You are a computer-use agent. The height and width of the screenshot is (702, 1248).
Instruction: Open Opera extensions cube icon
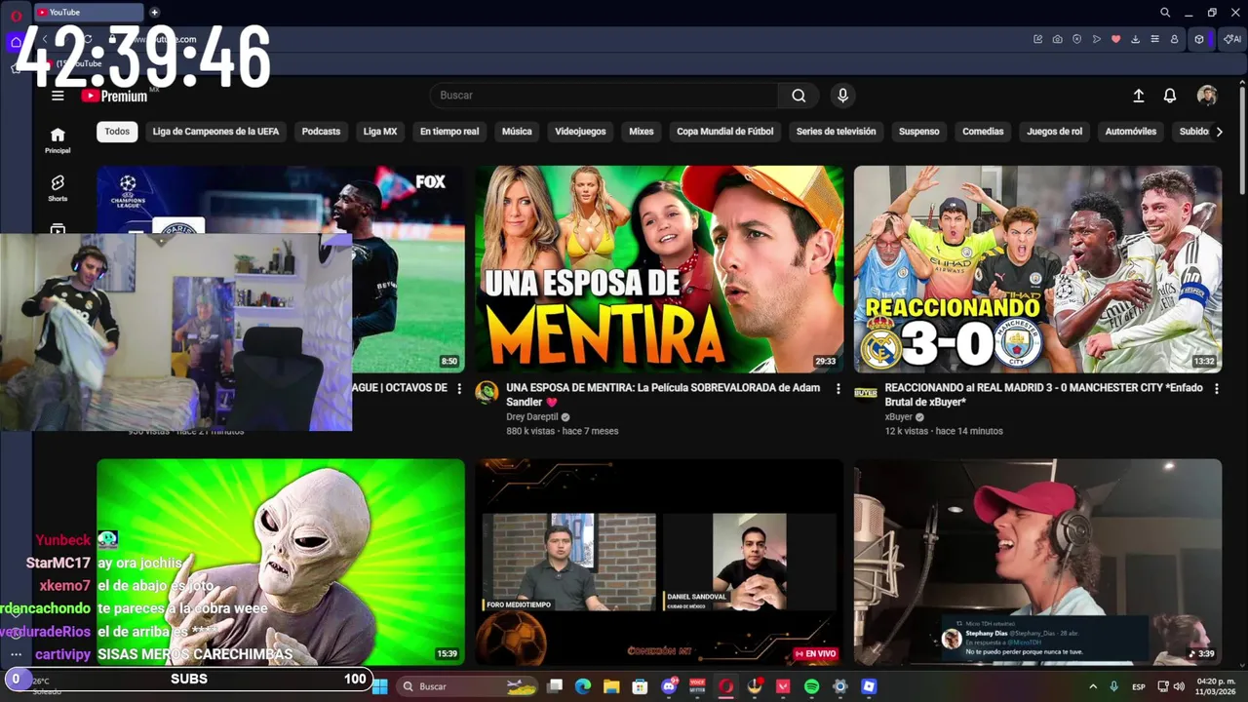click(x=1200, y=39)
